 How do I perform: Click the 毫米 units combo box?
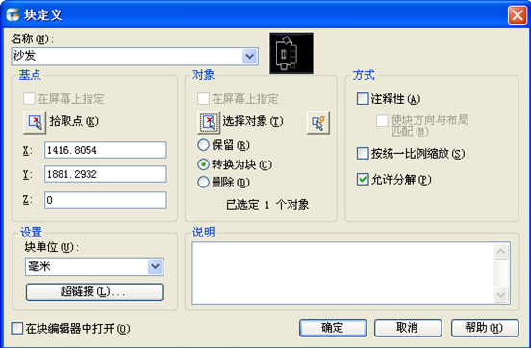coord(94,266)
